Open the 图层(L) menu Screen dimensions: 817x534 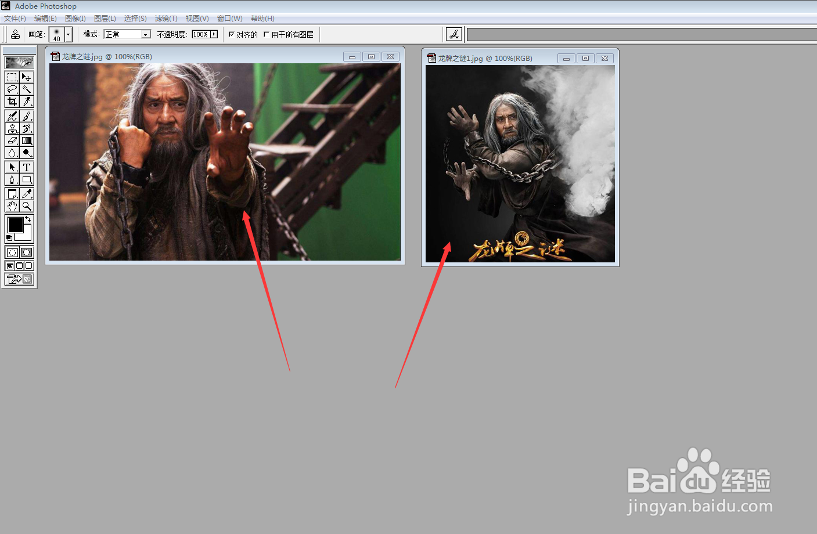pos(105,19)
